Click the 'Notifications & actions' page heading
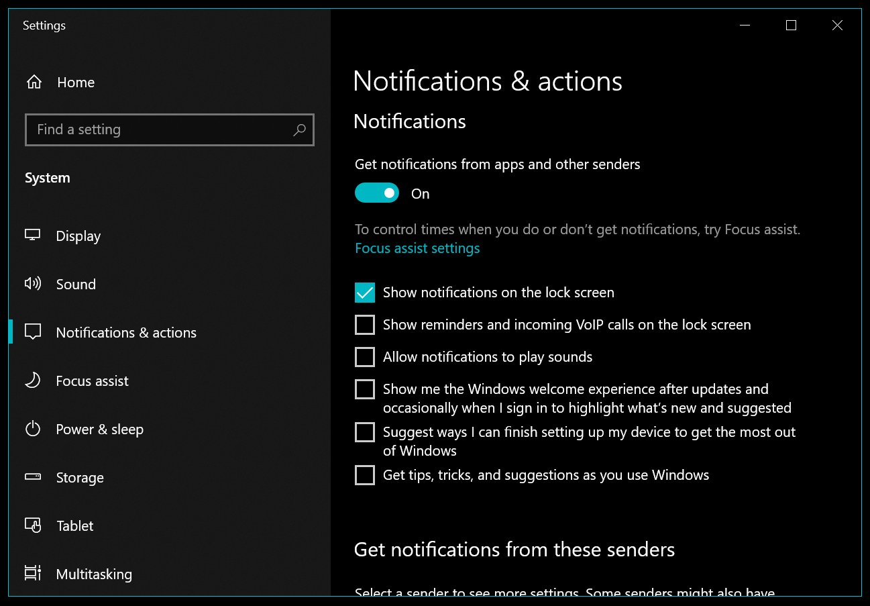The height and width of the screenshot is (606, 870). point(488,81)
